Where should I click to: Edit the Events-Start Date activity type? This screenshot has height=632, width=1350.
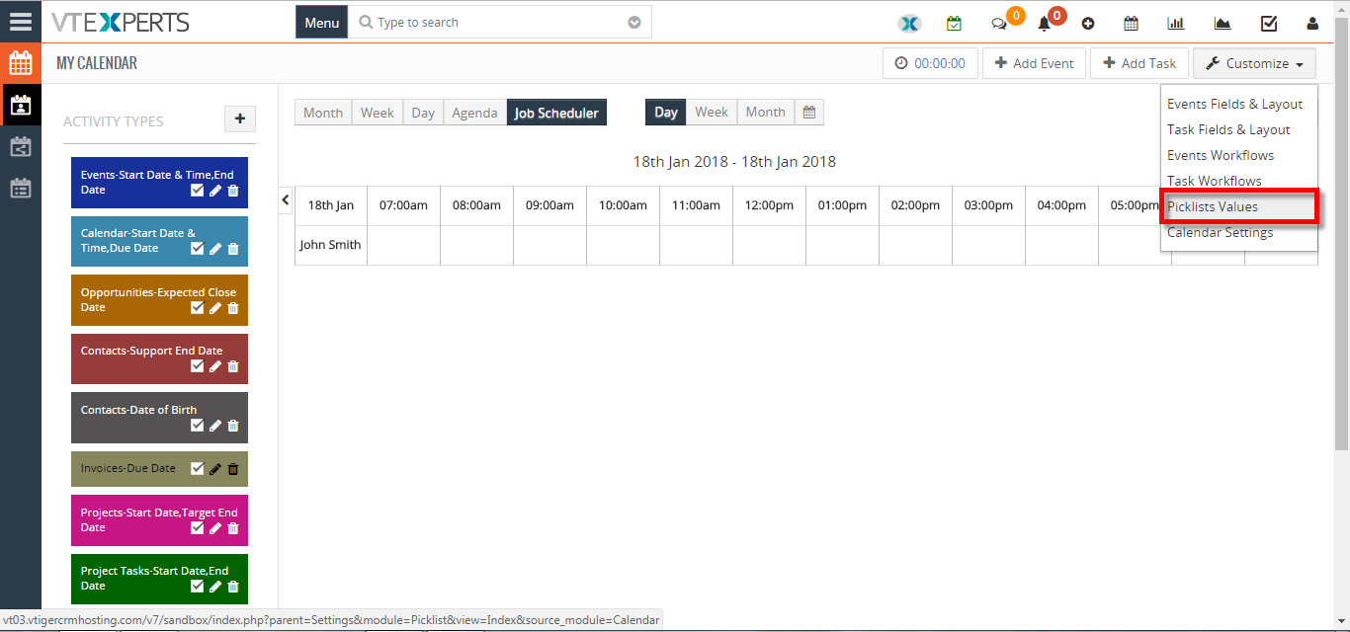point(215,191)
